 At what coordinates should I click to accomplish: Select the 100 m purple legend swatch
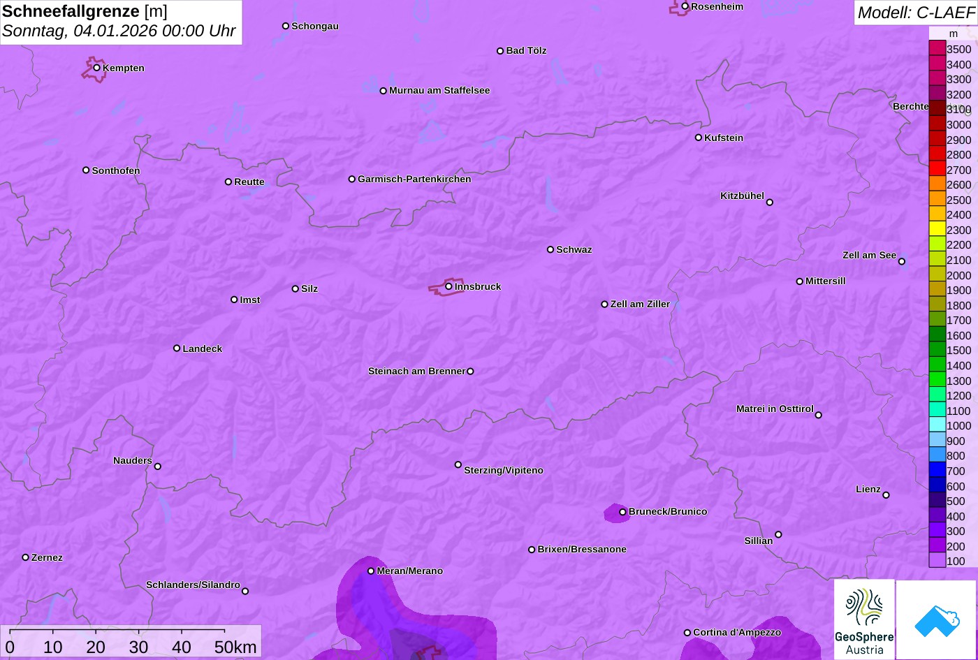[937, 560]
